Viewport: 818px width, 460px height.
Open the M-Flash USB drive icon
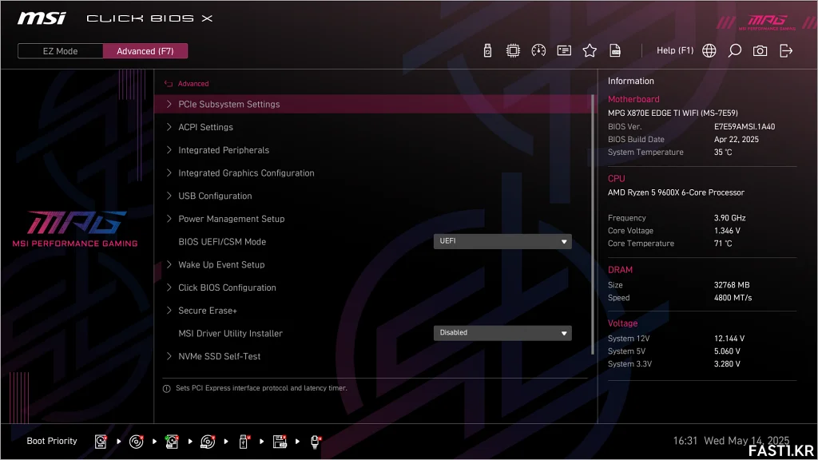click(x=487, y=50)
